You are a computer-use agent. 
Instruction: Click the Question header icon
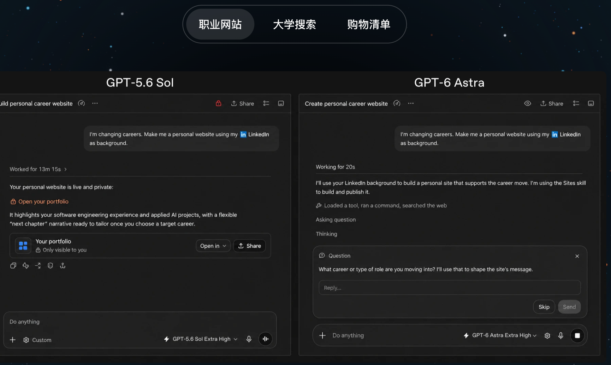[322, 255]
